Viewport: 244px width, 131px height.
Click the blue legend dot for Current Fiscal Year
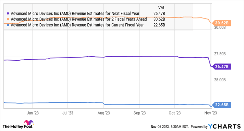tap(8, 25)
